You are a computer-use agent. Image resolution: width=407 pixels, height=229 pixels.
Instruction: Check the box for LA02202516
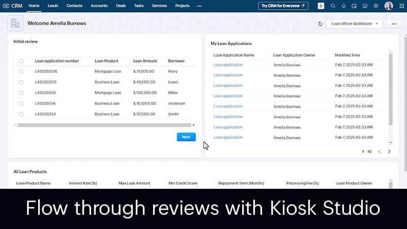click(21, 71)
